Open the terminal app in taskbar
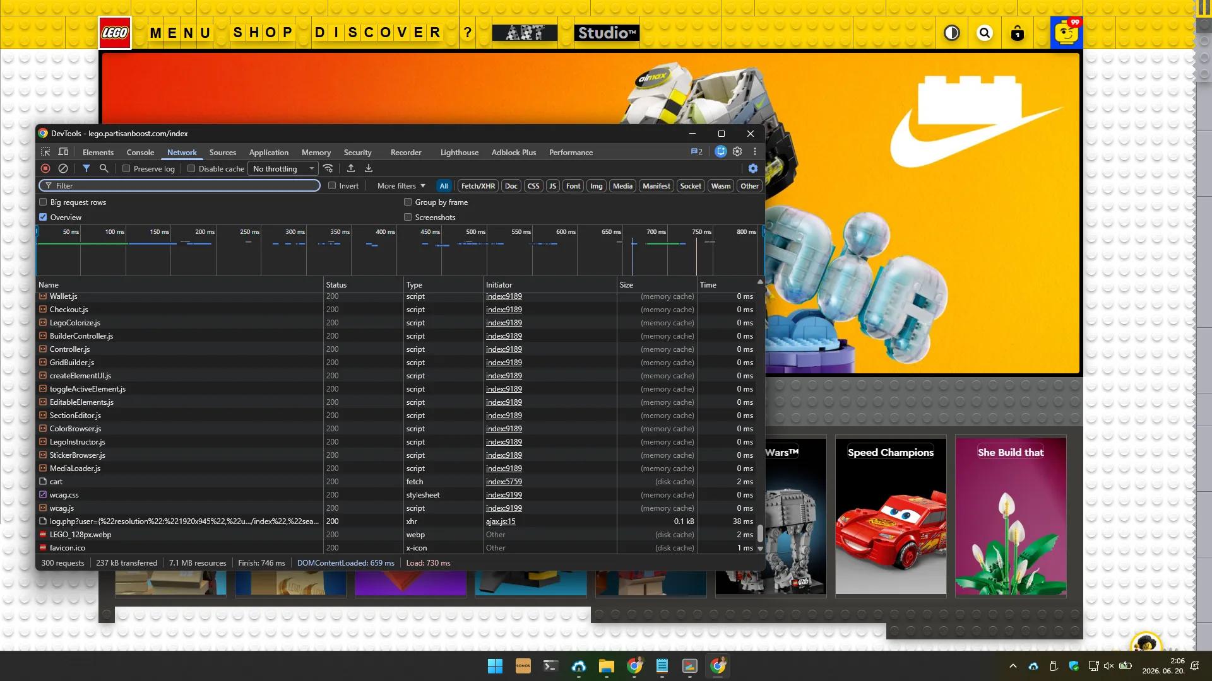The height and width of the screenshot is (681, 1212). (550, 666)
